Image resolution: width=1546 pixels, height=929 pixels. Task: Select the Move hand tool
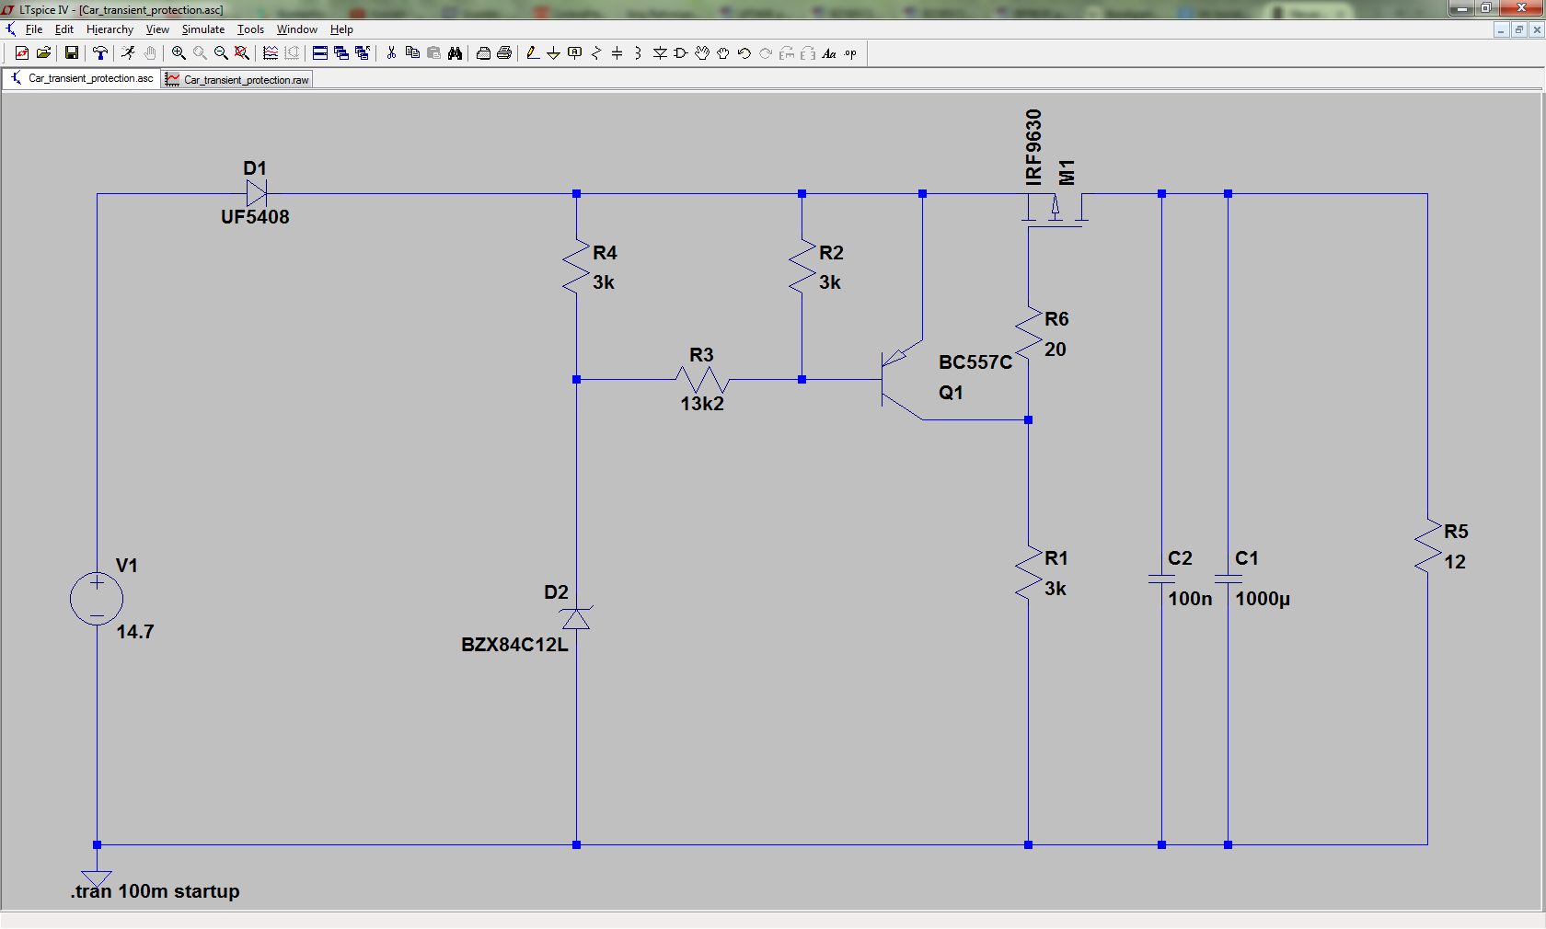[x=702, y=53]
